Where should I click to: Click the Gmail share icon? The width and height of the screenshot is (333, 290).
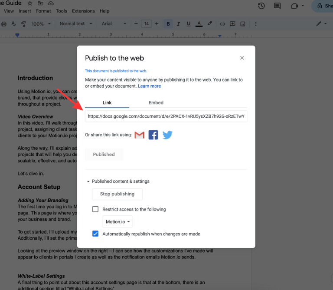click(139, 135)
